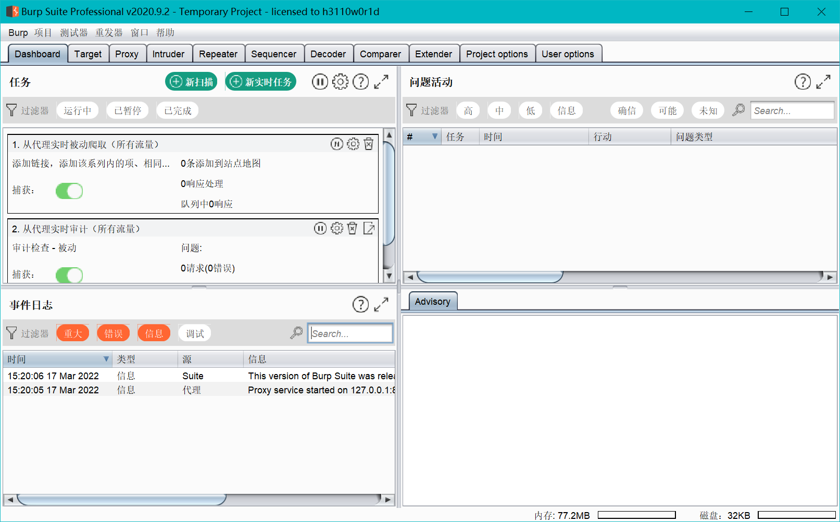The width and height of the screenshot is (840, 522).
Task: Open help for the 问题活动 panel
Action: 803,81
